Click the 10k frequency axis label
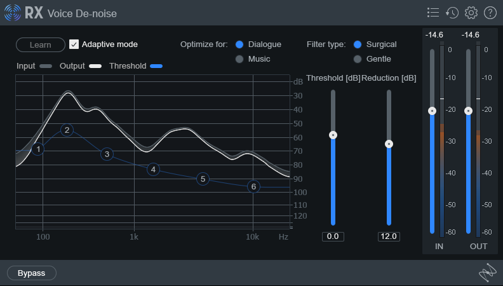The width and height of the screenshot is (503, 286). [x=253, y=237]
